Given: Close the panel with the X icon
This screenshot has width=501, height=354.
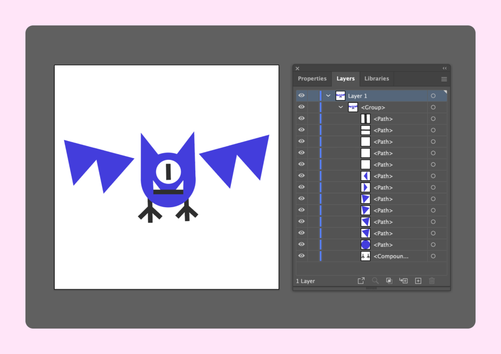Looking at the screenshot, I should coord(297,68).
